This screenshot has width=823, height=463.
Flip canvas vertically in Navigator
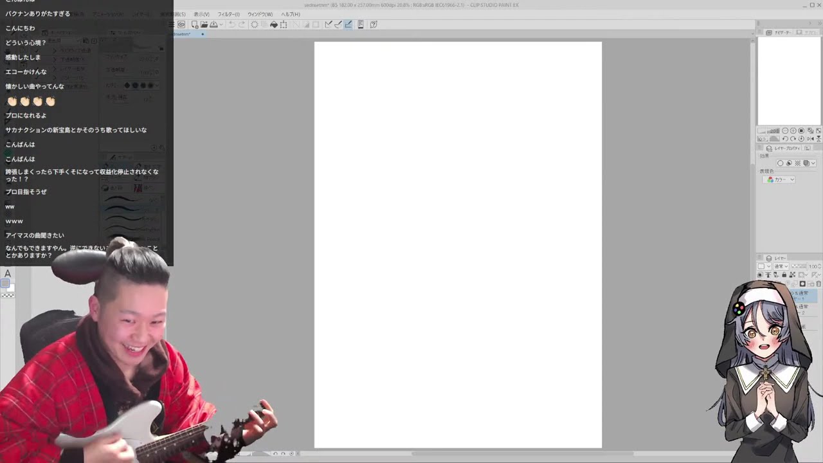818,139
